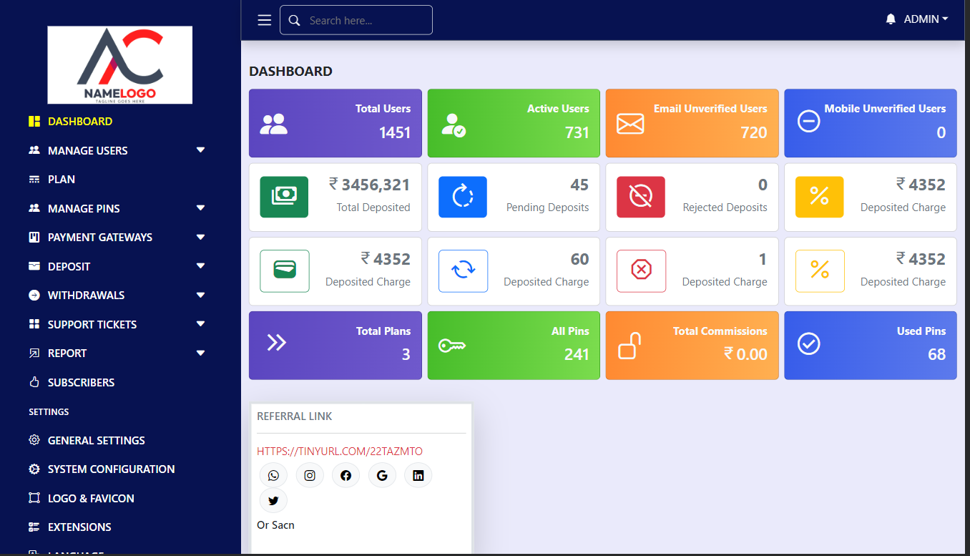Click the Facebook share icon
This screenshot has height=556, width=970.
pos(346,475)
